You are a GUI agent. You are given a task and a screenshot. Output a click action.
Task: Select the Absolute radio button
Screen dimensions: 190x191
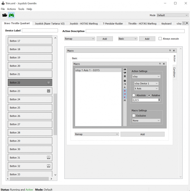[x=134, y=95]
